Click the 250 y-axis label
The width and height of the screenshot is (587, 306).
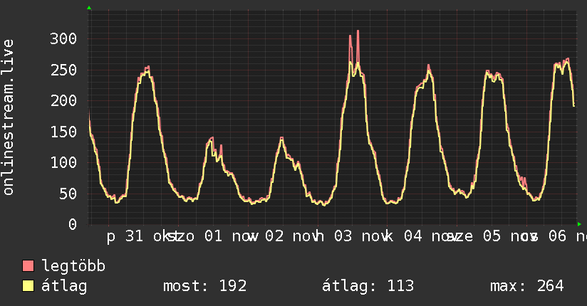pos(63,70)
